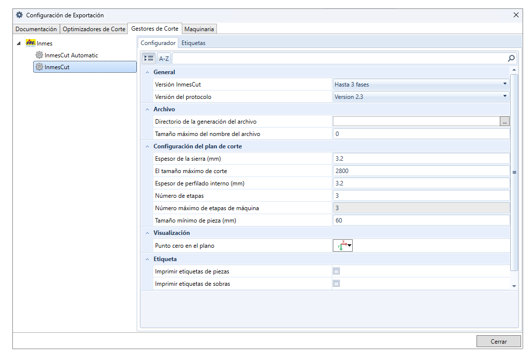Click the property search field
Viewport: 531px width, 358px height.
(x=339, y=58)
